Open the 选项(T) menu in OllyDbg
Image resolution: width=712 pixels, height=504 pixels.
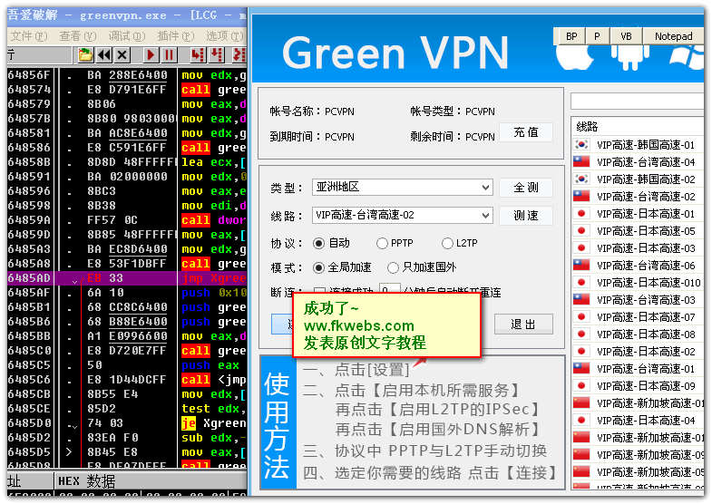point(225,36)
